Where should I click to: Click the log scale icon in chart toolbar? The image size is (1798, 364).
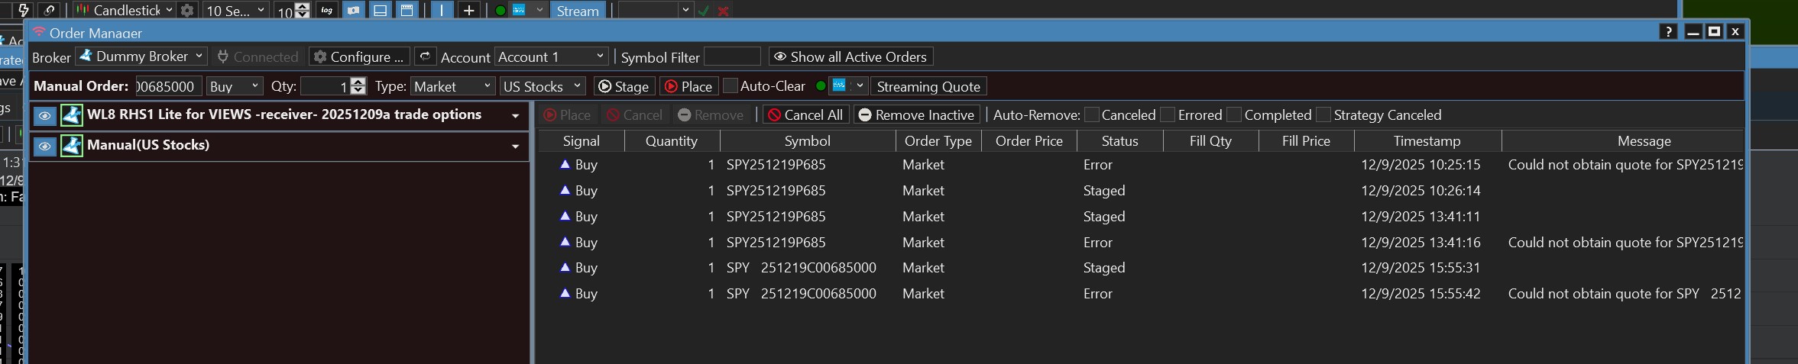click(326, 11)
